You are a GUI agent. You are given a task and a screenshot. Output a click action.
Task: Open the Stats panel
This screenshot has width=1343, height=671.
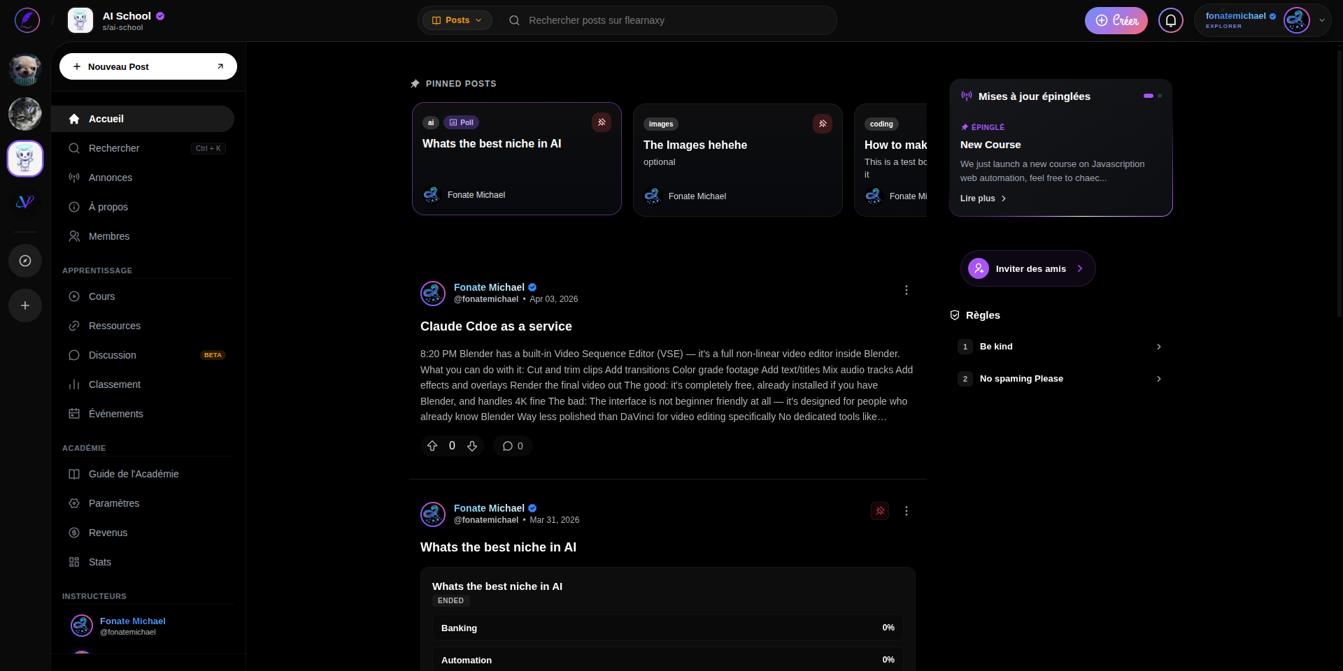99,562
